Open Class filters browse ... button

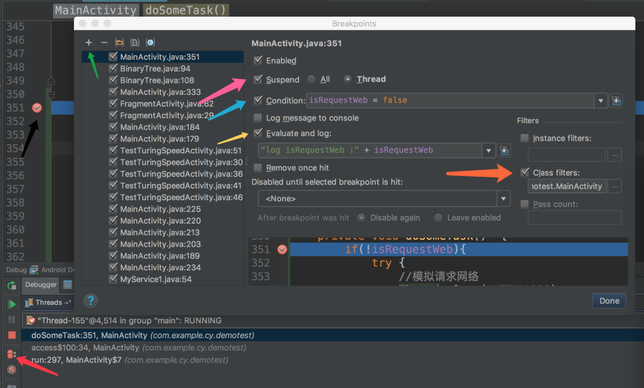(x=614, y=187)
